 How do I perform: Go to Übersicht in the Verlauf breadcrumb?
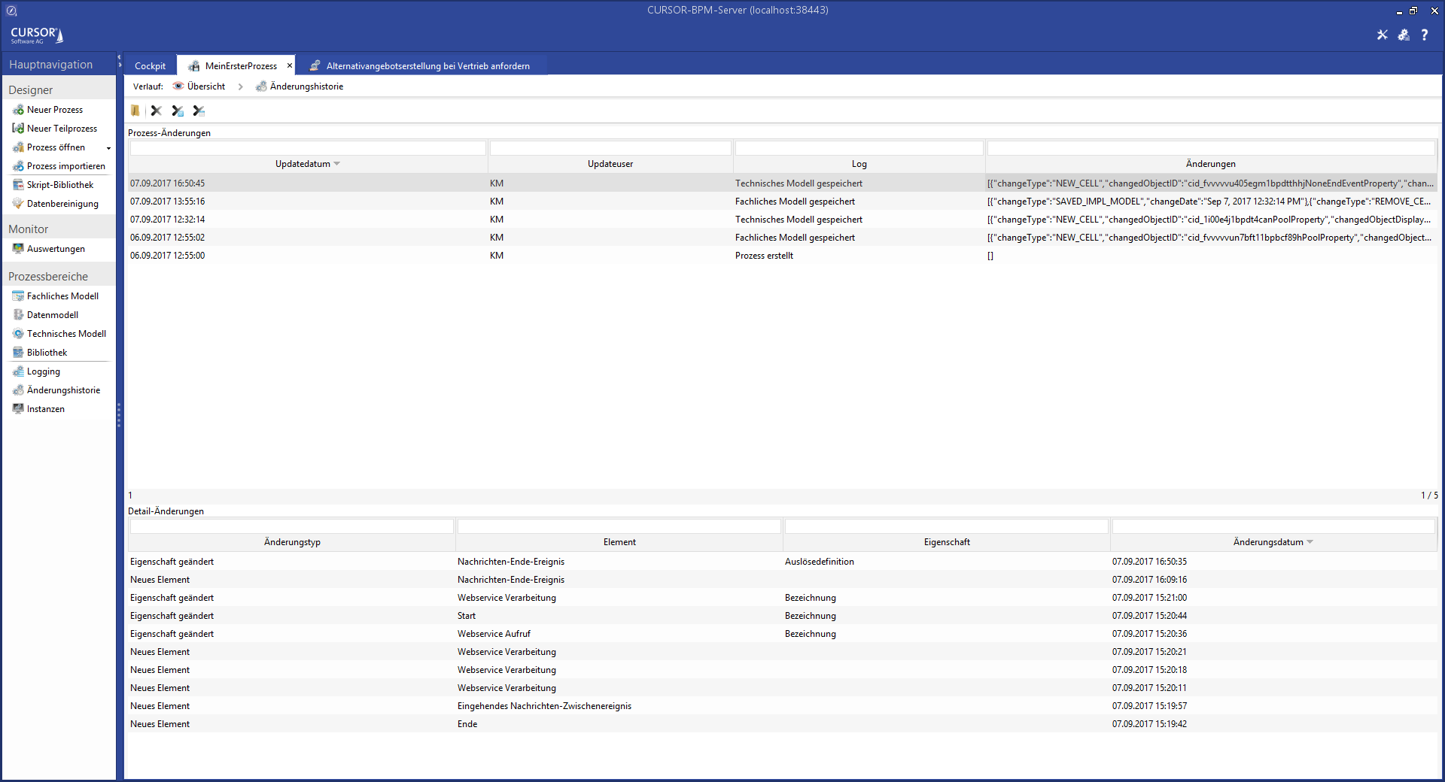point(205,86)
